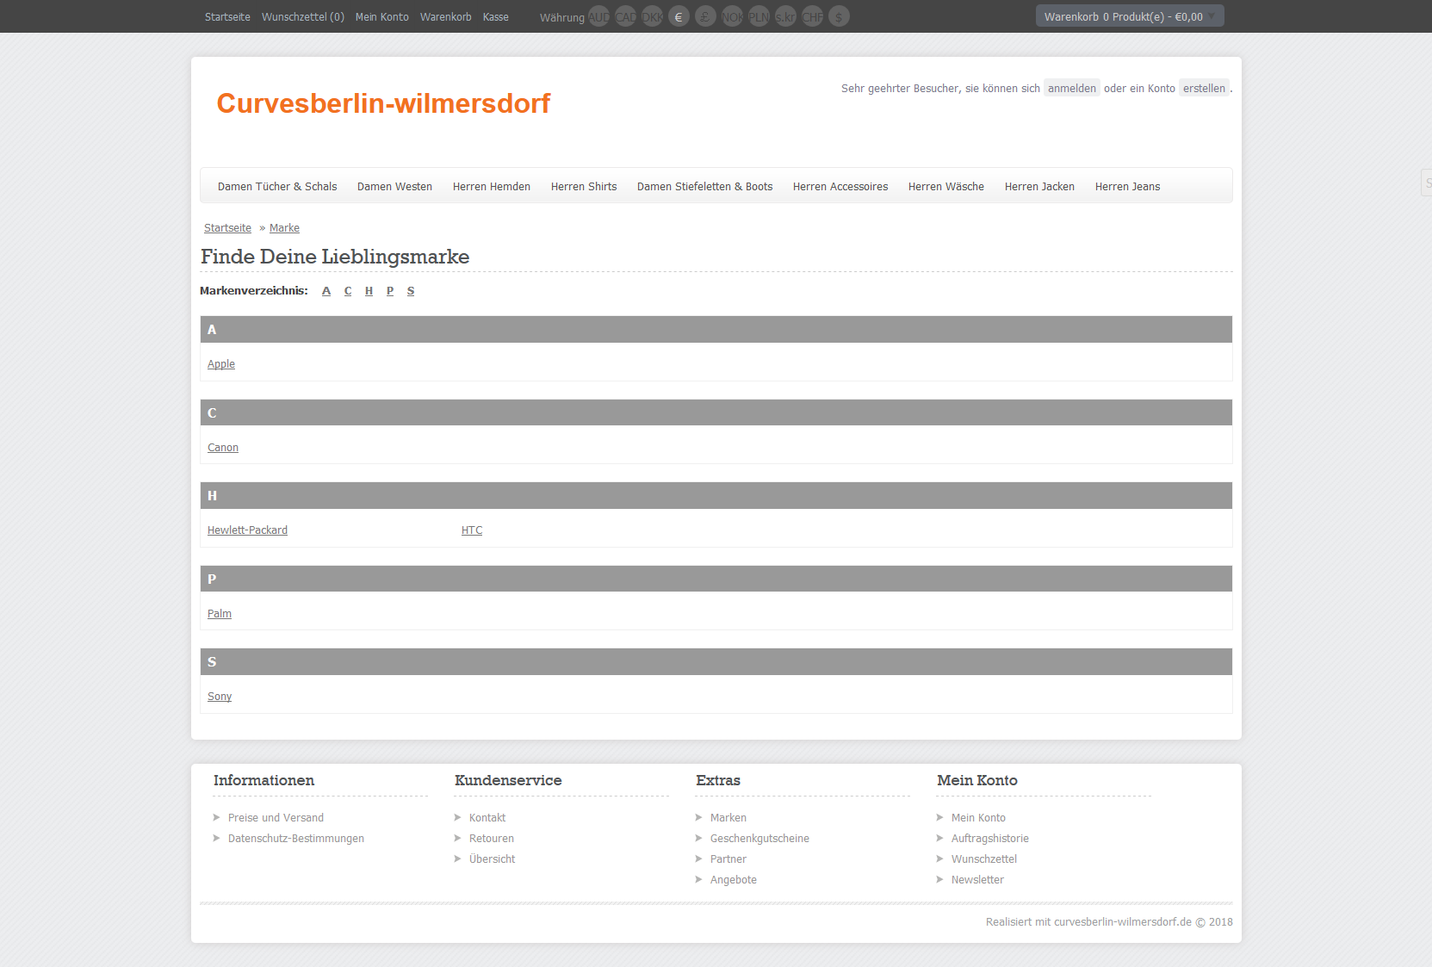Open Herren Jacken category
Image resolution: width=1432 pixels, height=967 pixels.
point(1039,186)
